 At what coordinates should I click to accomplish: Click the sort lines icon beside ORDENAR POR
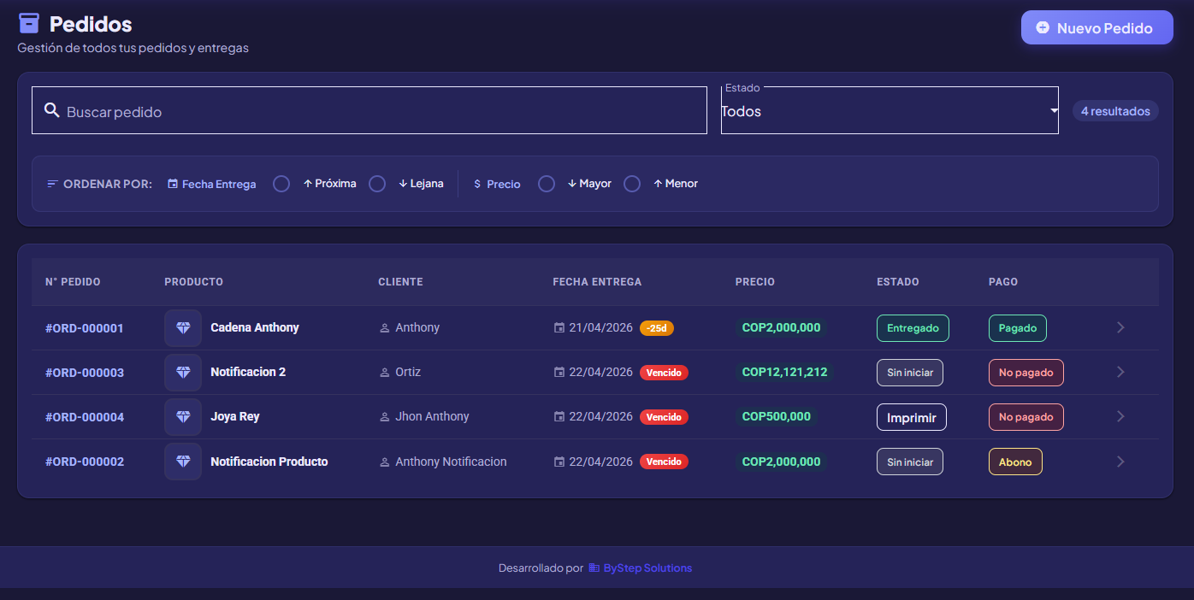52,184
